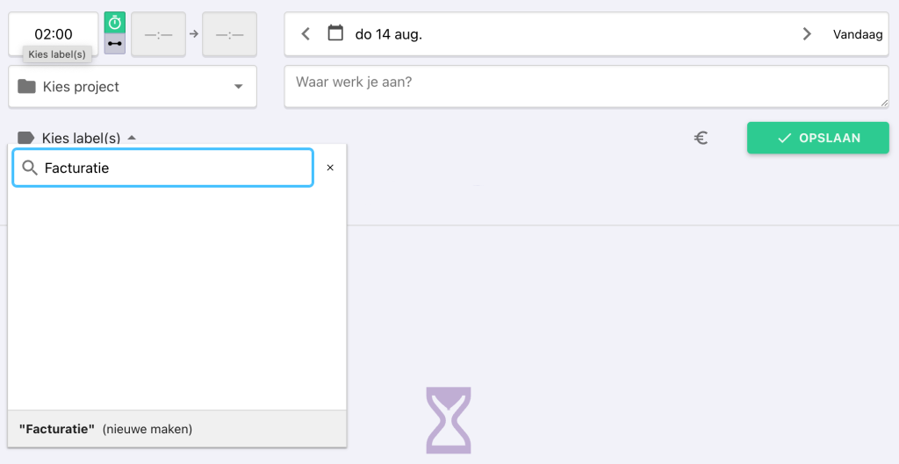899x464 pixels.
Task: Expand project list via dropdown arrow
Action: coord(238,87)
